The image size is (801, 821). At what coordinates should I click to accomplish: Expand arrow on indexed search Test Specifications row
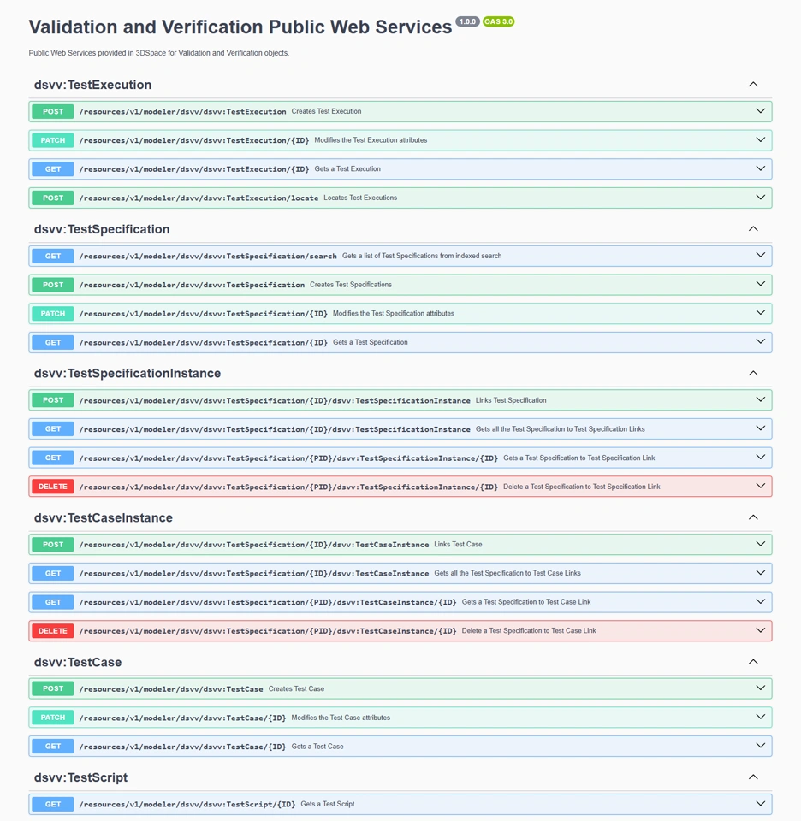760,255
